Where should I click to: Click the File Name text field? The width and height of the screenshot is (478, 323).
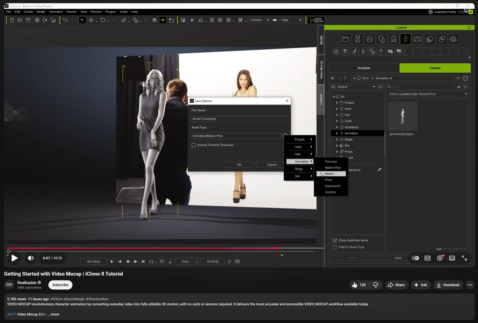[239, 119]
